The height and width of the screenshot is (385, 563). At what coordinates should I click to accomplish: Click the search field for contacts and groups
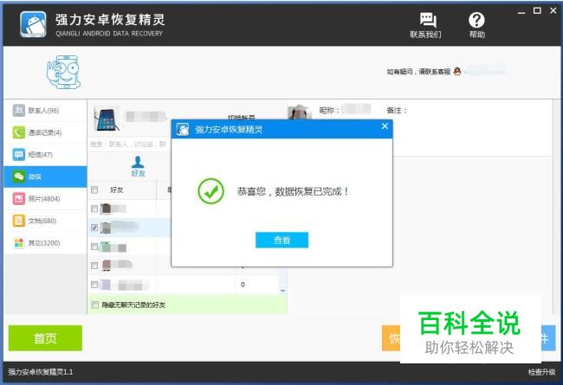129,144
